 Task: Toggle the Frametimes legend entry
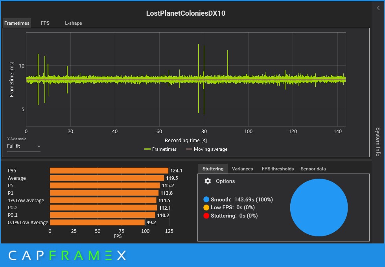[160, 149]
